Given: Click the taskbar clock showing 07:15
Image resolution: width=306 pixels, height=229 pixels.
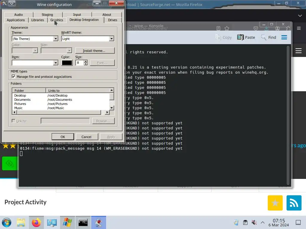Looking at the screenshot, I should (x=279, y=222).
